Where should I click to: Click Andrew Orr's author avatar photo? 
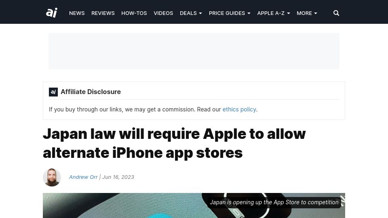[x=52, y=178]
